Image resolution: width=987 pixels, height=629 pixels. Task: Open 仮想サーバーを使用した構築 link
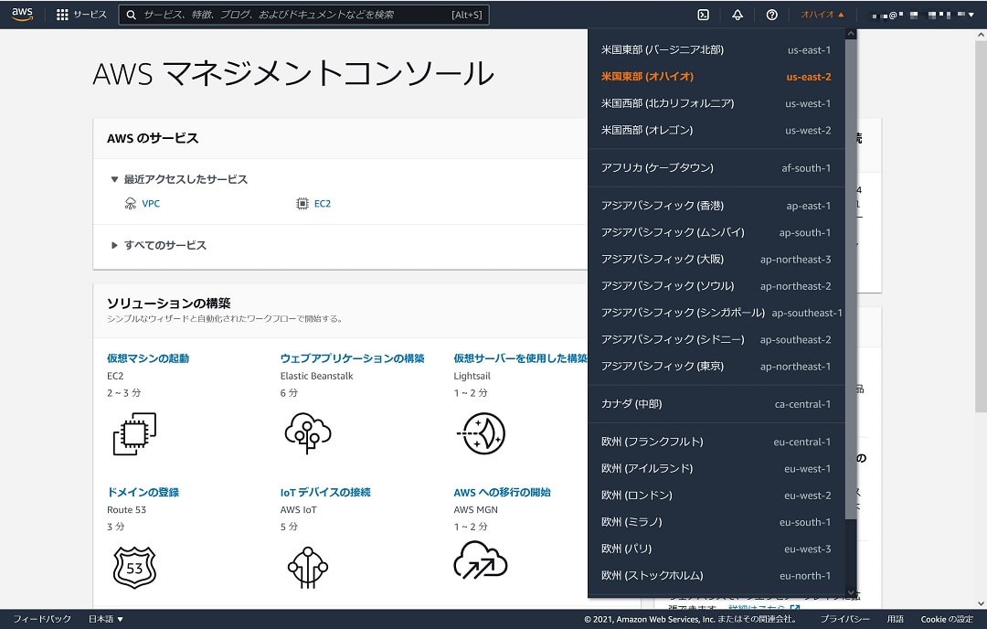[x=520, y=358]
